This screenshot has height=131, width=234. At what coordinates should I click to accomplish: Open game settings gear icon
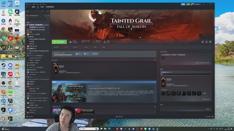point(202,42)
